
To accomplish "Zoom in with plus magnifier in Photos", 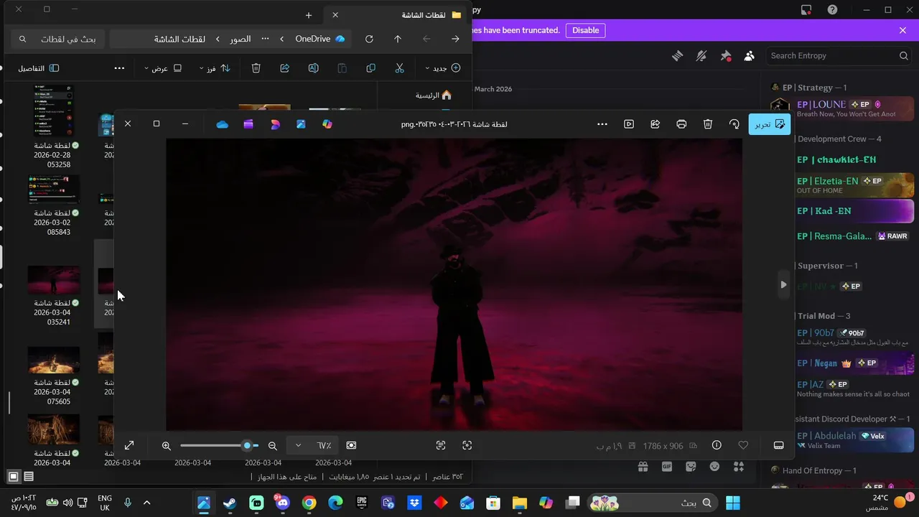I will (x=167, y=445).
